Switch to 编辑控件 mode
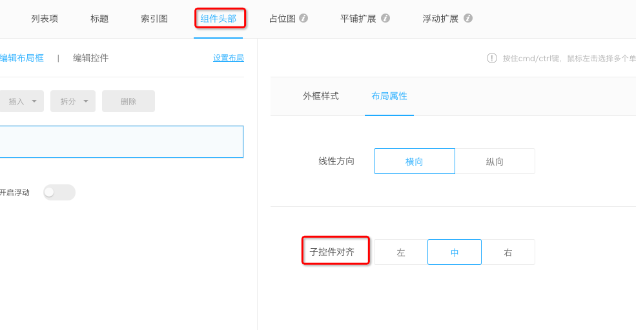Screen dimensions: 636x330 click(90, 58)
